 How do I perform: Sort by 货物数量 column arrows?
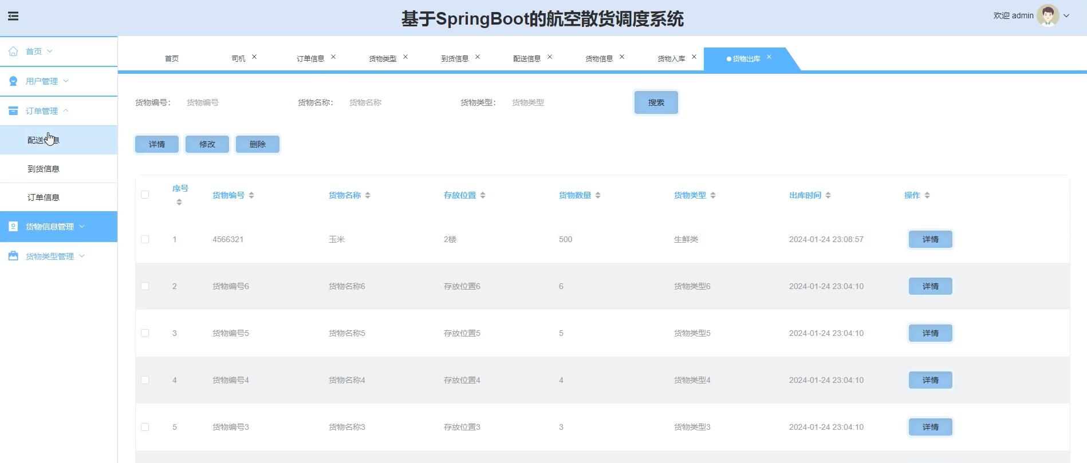598,195
